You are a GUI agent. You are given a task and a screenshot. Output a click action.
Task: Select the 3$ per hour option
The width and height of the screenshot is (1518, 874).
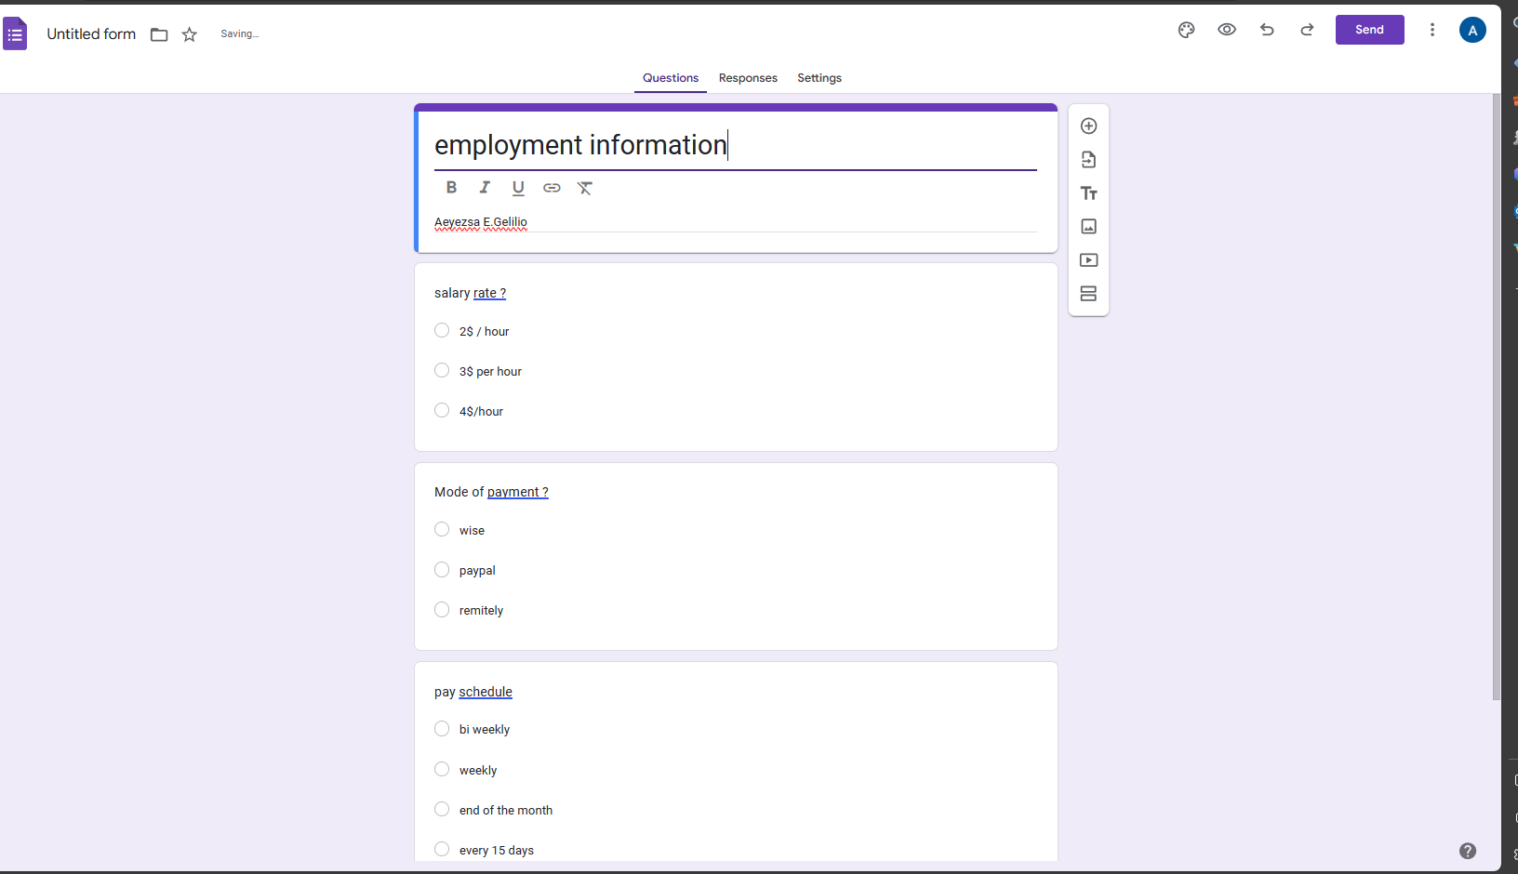point(442,370)
